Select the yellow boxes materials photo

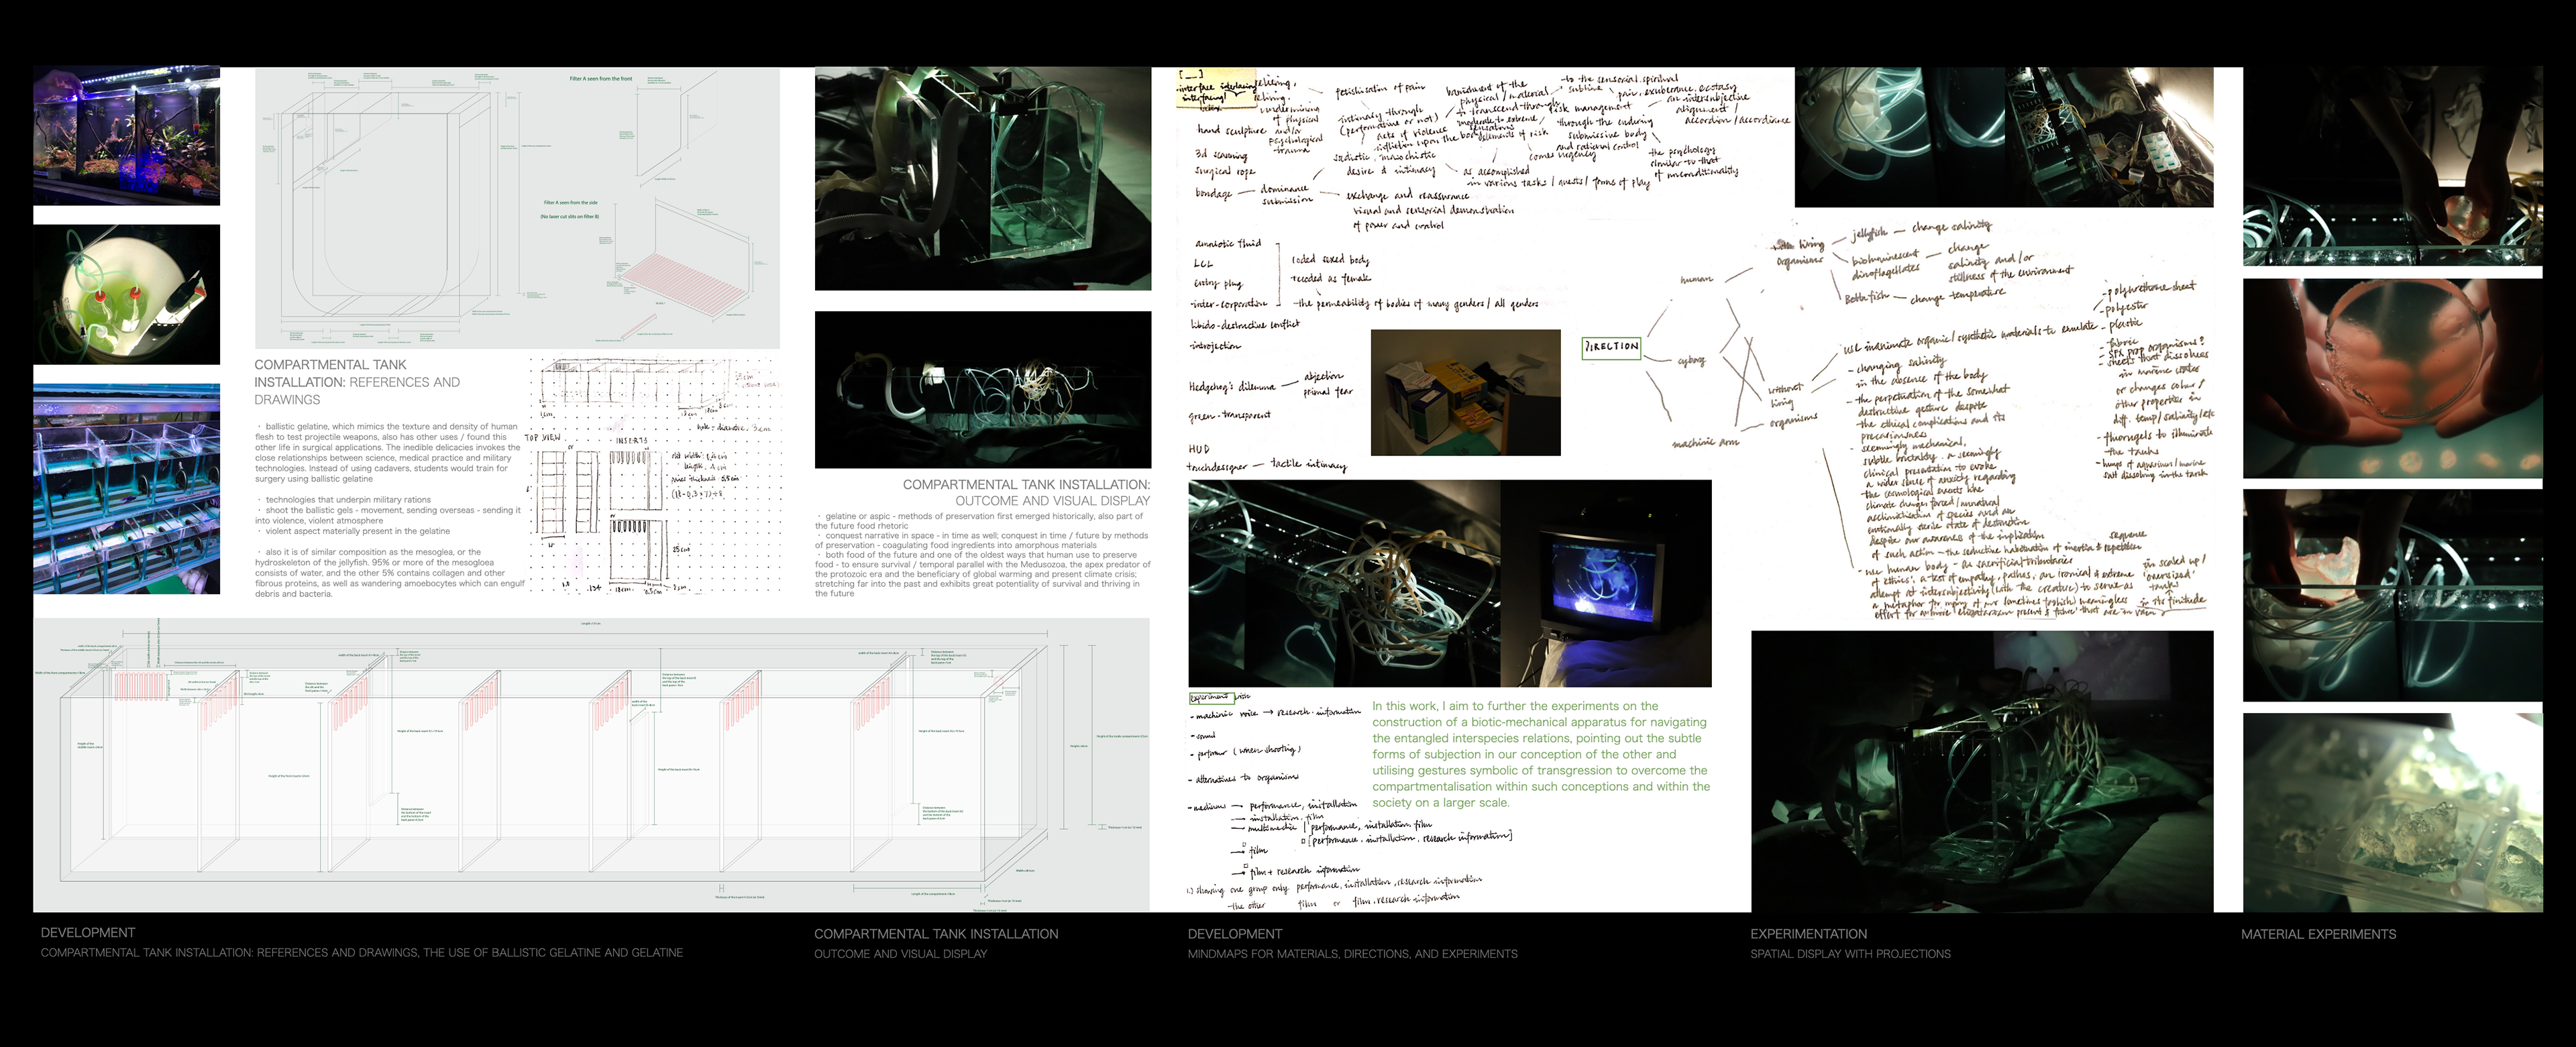(1465, 392)
